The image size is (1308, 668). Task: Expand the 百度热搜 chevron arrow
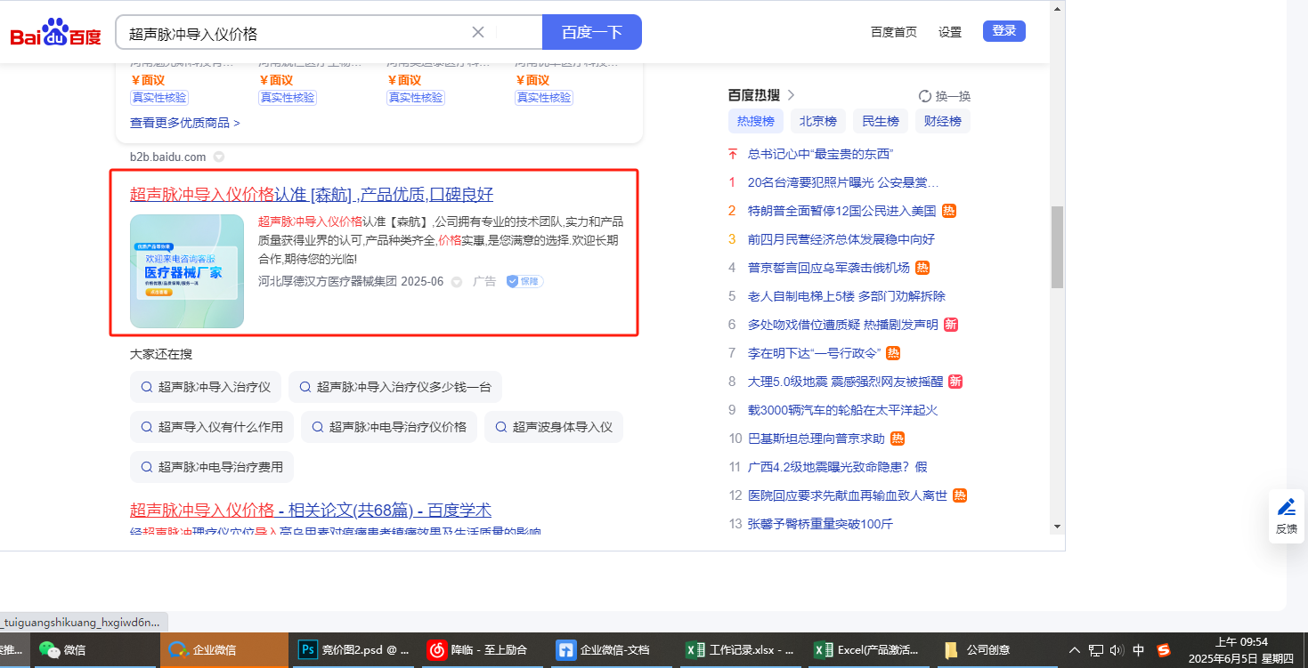pyautogui.click(x=791, y=95)
